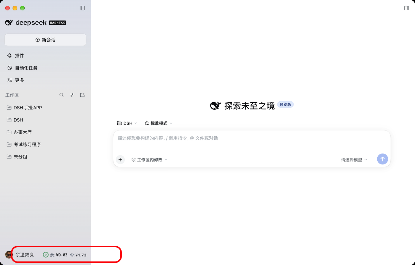The width and height of the screenshot is (415, 265).
Task: Open workspace filter settings icon
Action: click(x=72, y=95)
